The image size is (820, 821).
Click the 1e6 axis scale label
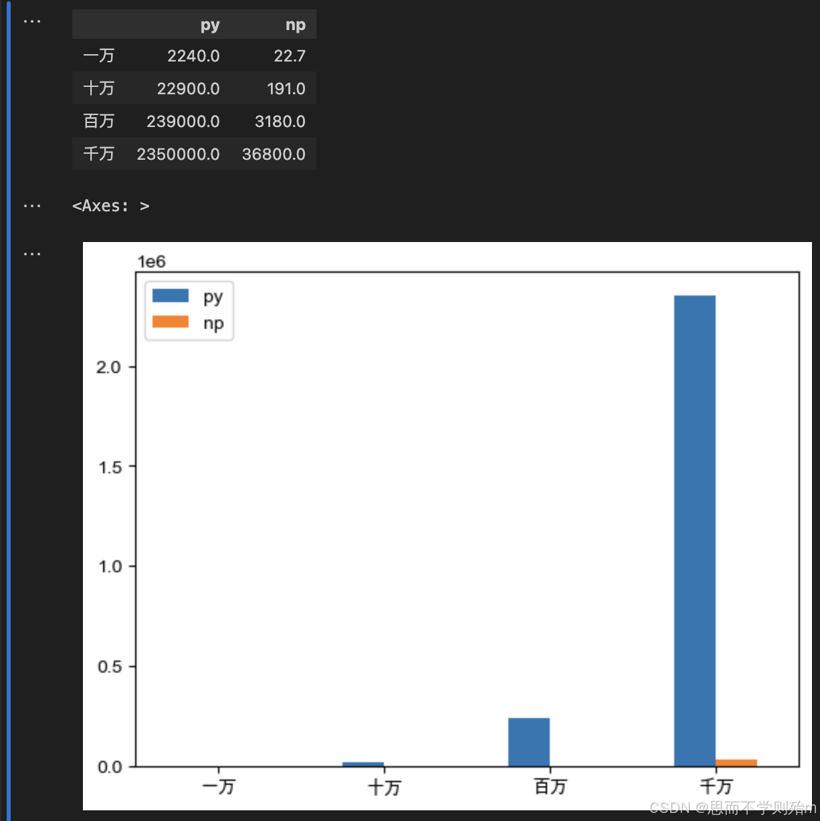[x=152, y=261]
